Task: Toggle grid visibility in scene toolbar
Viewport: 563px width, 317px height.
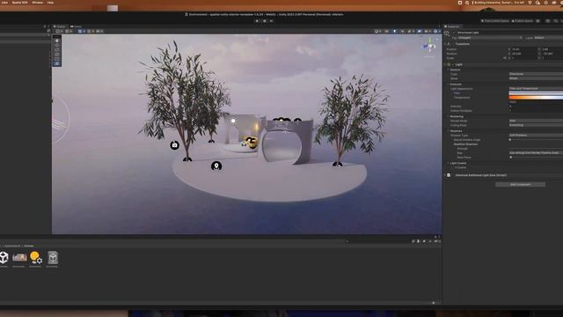Action: [x=80, y=32]
